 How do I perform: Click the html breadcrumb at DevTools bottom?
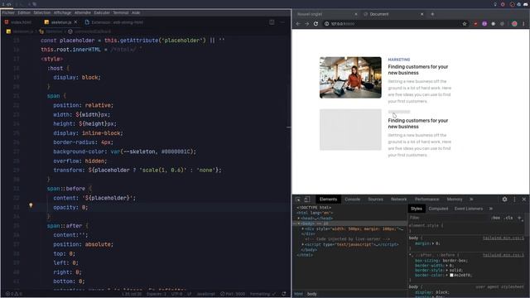[298, 294]
